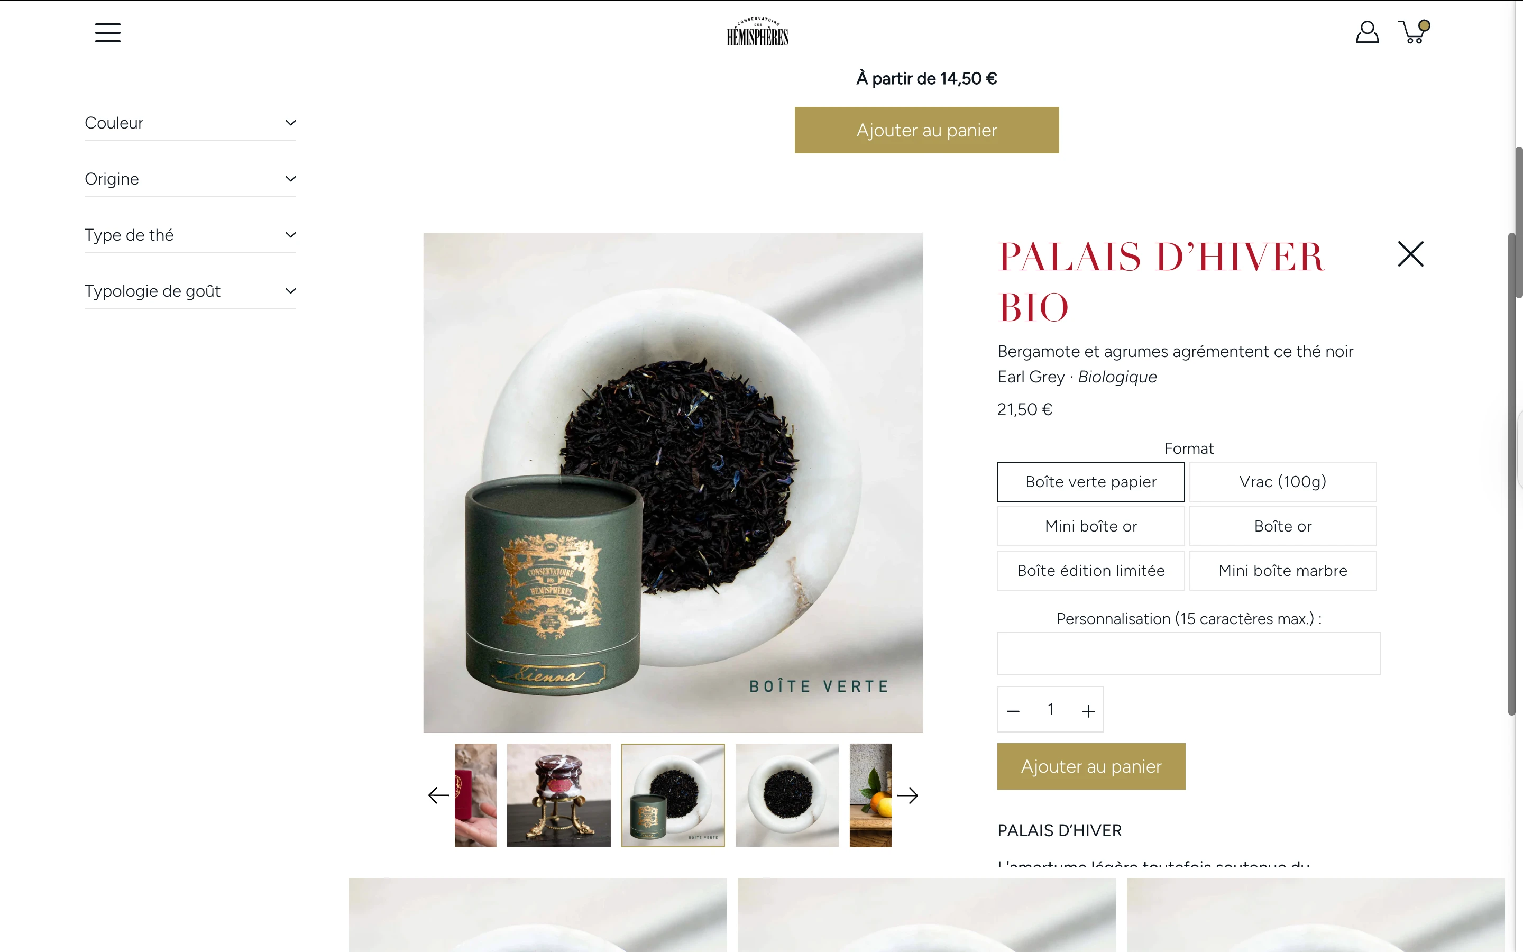1523x952 pixels.
Task: Select the red marble box thumbnail
Action: (558, 795)
